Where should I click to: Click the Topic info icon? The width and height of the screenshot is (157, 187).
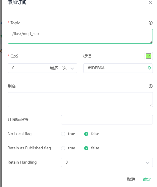[x=150, y=23]
